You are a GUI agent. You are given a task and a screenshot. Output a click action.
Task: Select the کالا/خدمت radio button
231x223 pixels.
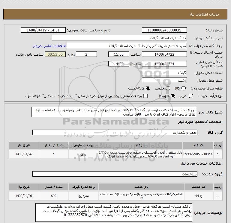point(148,88)
